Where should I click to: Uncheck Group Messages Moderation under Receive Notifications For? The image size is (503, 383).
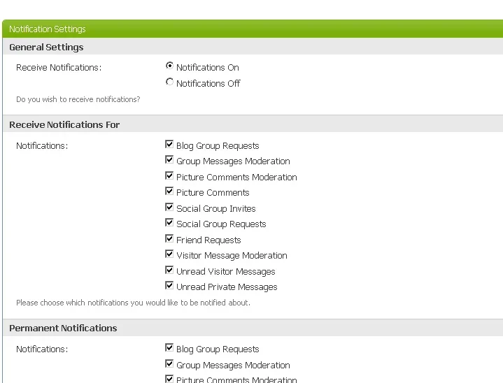(169, 159)
